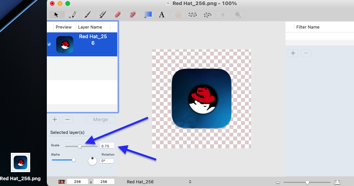354x186 pixels.
Task: Select the text tool
Action: [x=162, y=15]
